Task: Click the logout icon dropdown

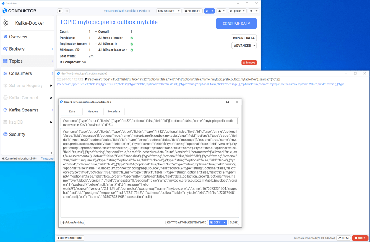Action: (x=254, y=11)
